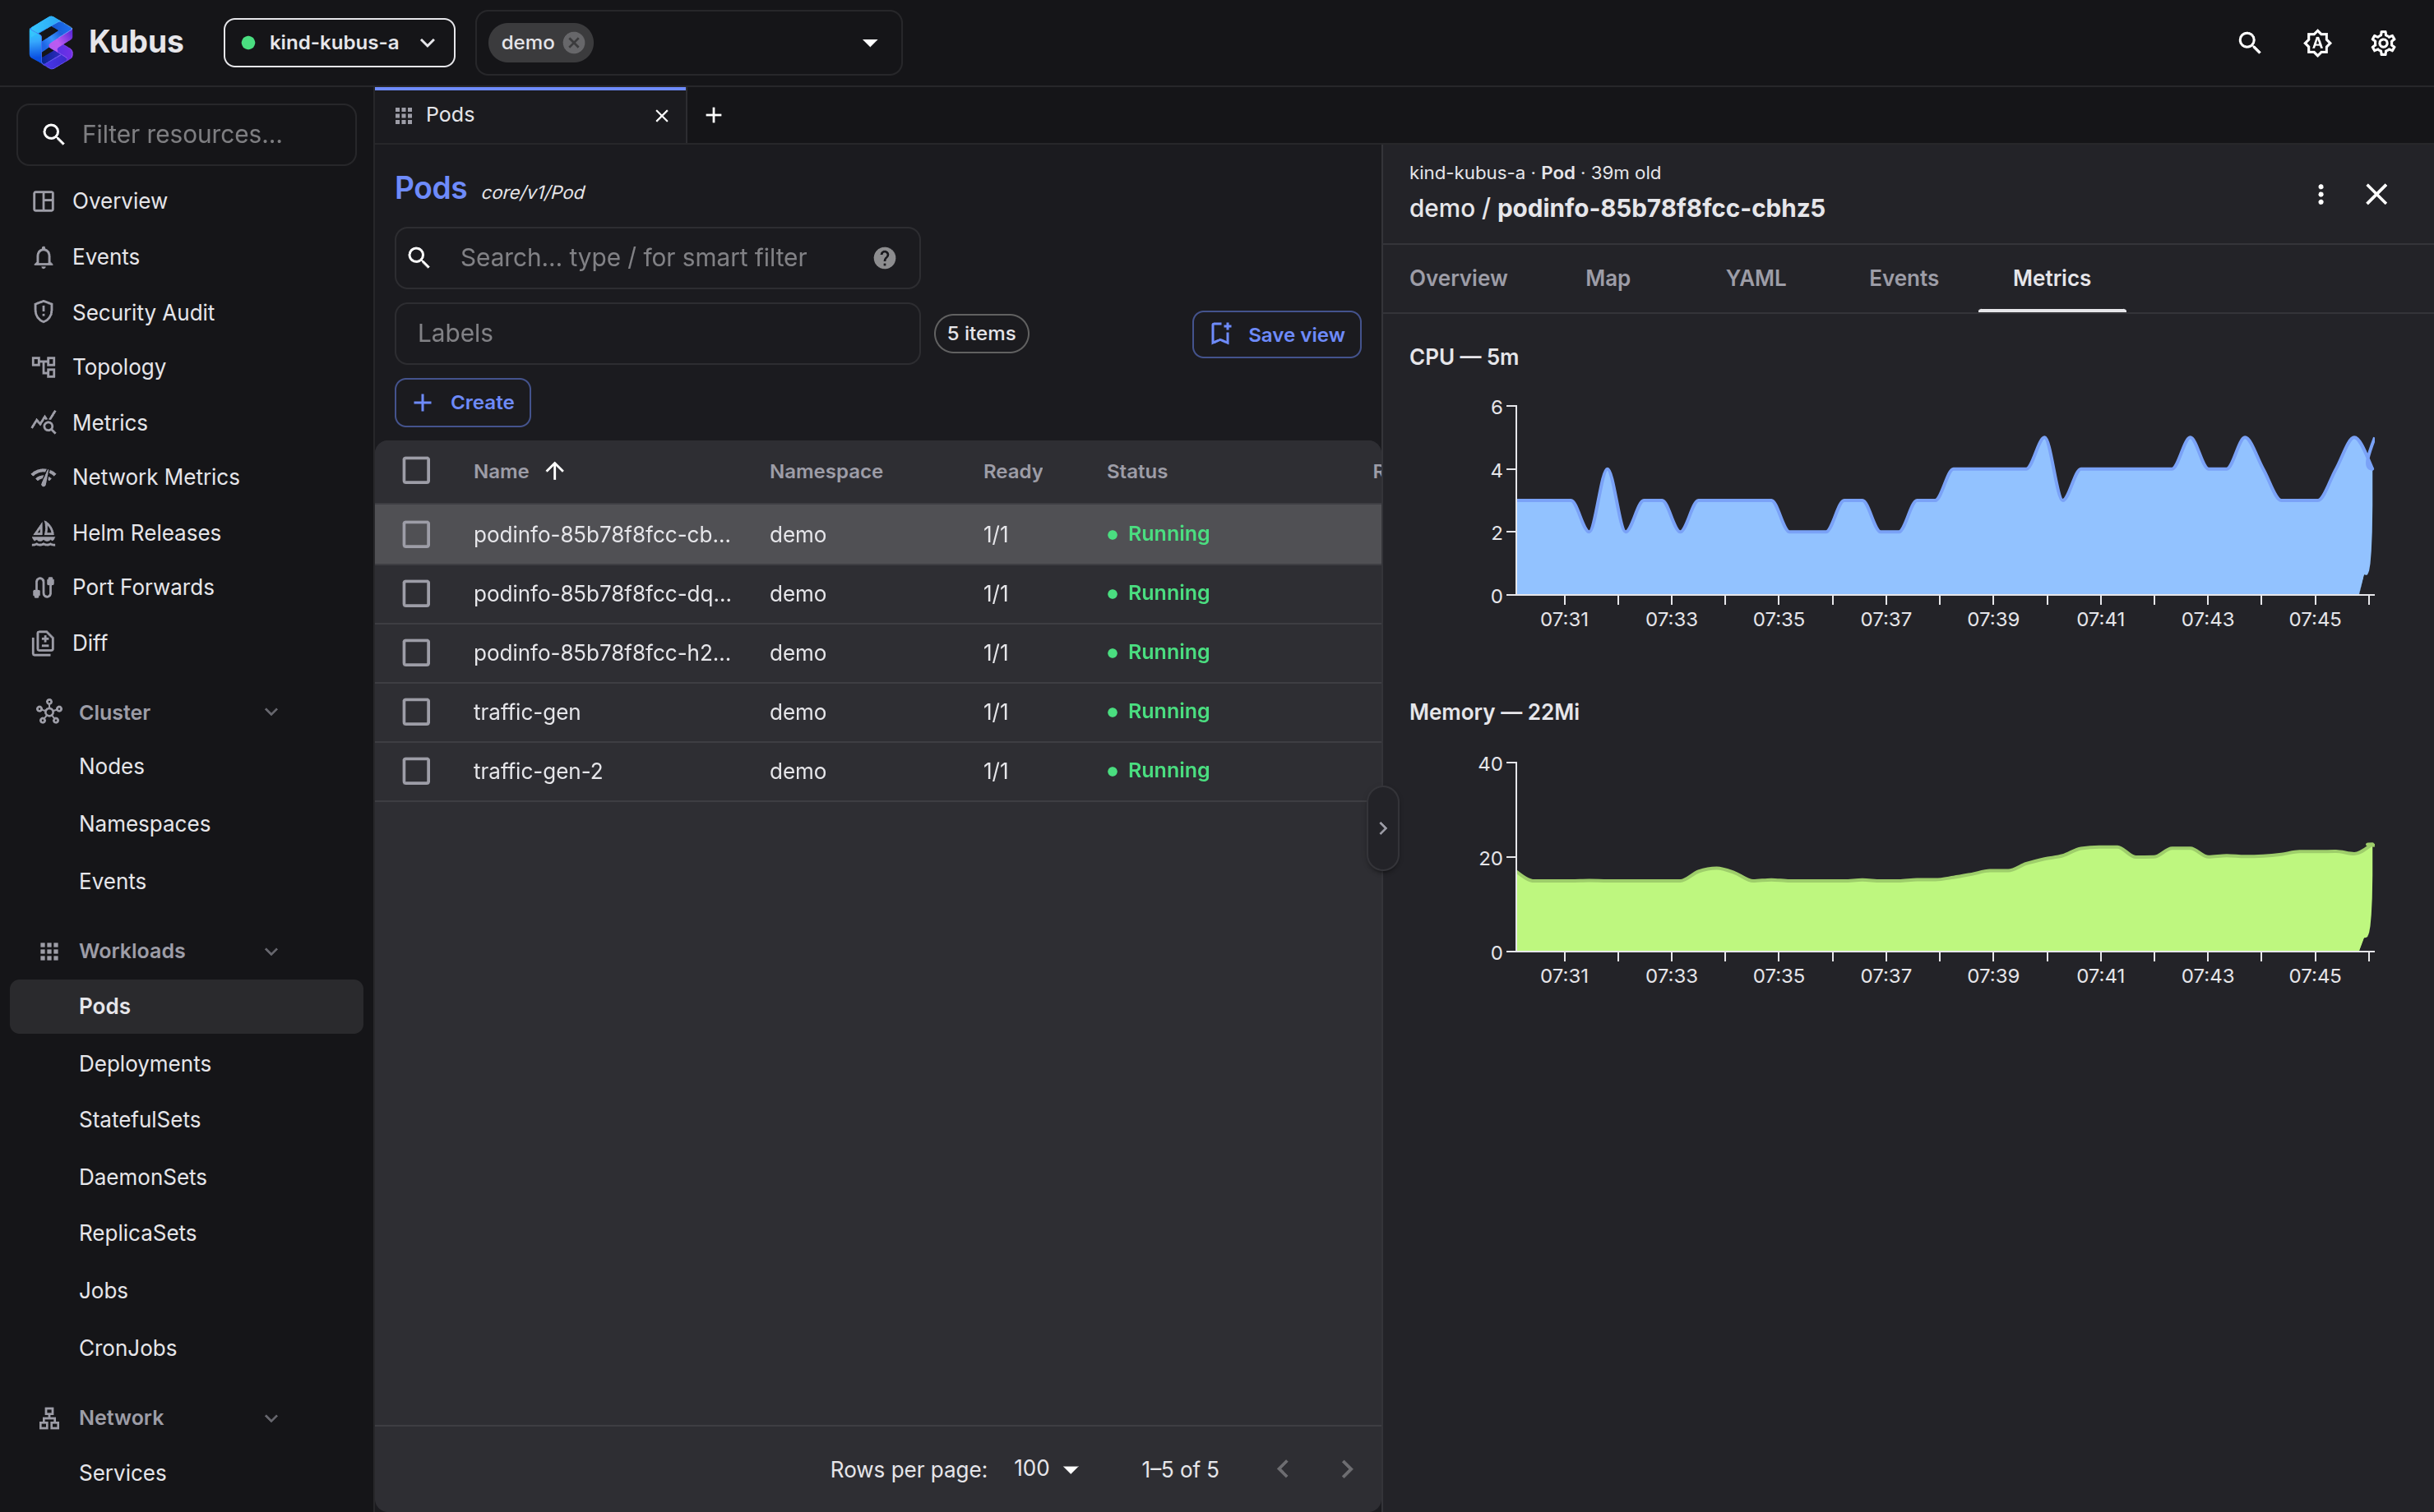Screen dimensions: 2434x1512
Task: Open Security Audit page
Action: 143,312
